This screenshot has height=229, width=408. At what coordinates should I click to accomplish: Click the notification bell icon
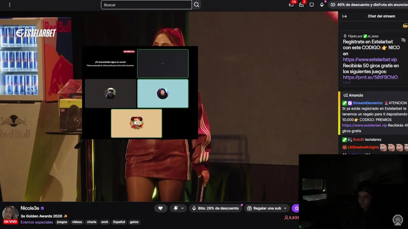pyautogui.click(x=176, y=208)
